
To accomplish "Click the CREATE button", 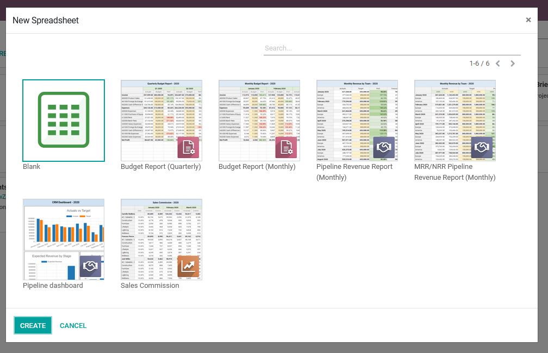I will click(33, 325).
